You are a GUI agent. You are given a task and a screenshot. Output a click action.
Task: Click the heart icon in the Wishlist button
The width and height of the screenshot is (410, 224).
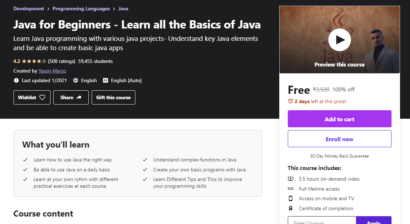[x=42, y=97]
